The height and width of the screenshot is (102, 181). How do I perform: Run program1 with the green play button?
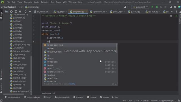[152, 7]
